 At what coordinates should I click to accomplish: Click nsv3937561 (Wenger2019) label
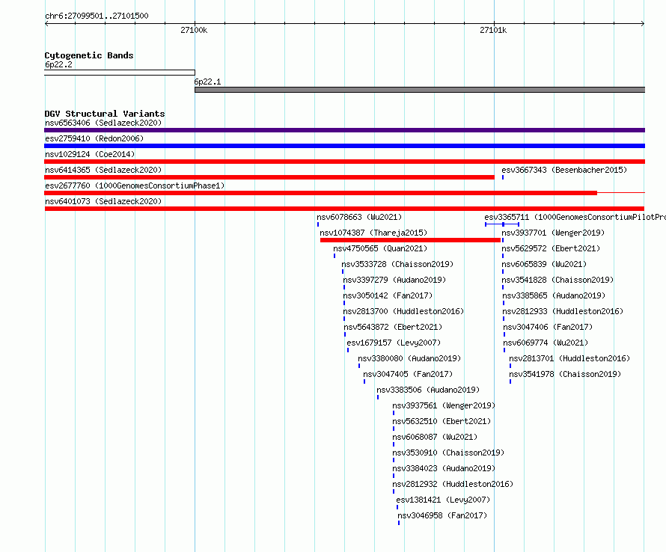[444, 405]
